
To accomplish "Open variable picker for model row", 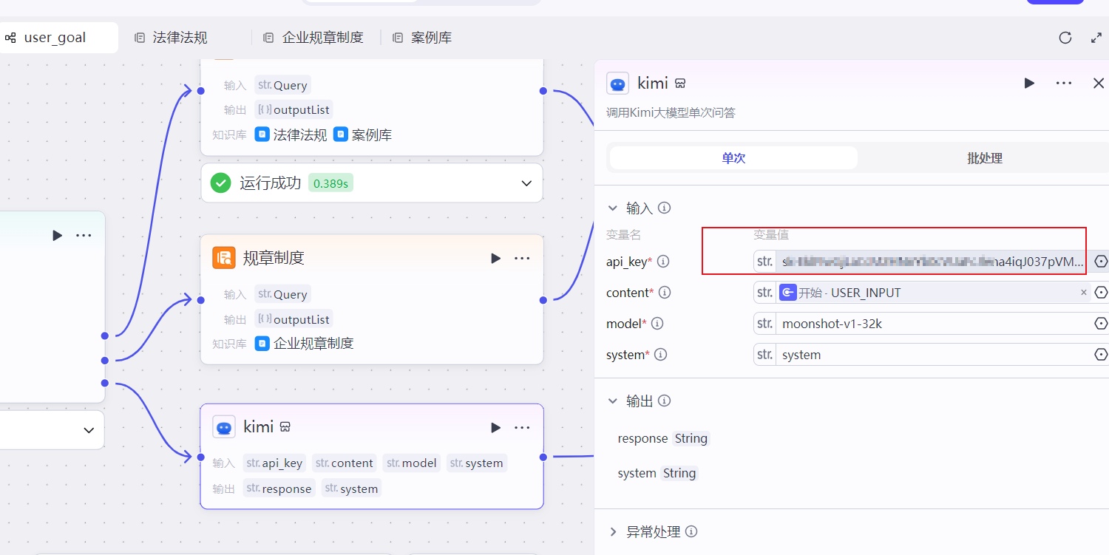I will pos(1101,324).
